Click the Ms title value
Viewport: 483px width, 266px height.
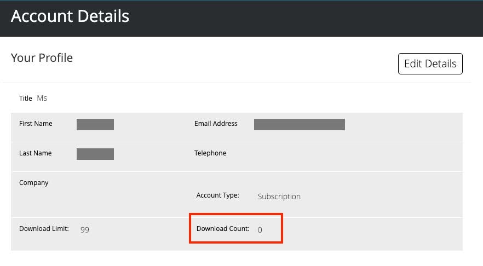point(42,98)
